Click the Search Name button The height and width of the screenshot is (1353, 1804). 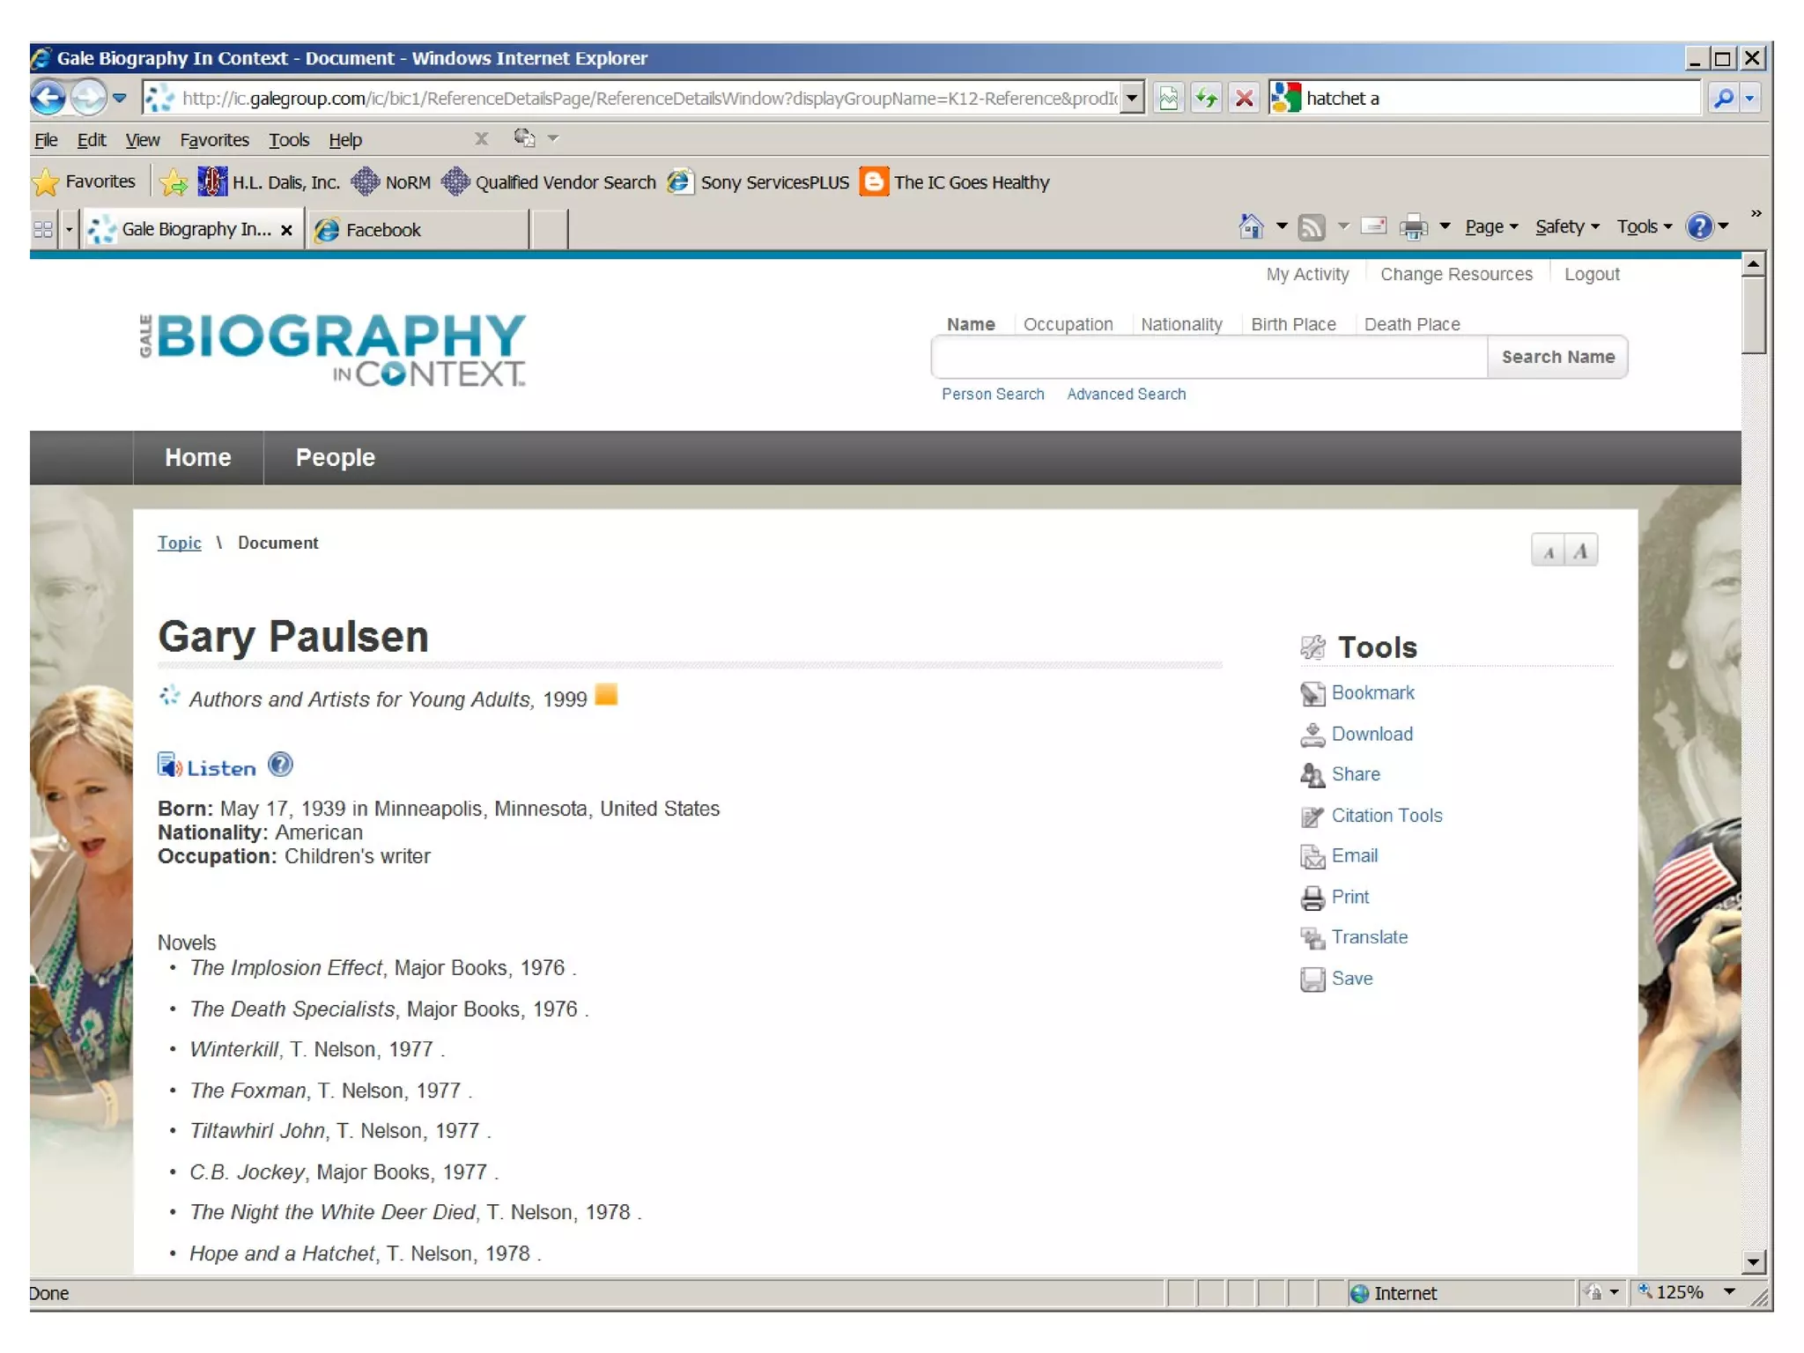coord(1556,357)
